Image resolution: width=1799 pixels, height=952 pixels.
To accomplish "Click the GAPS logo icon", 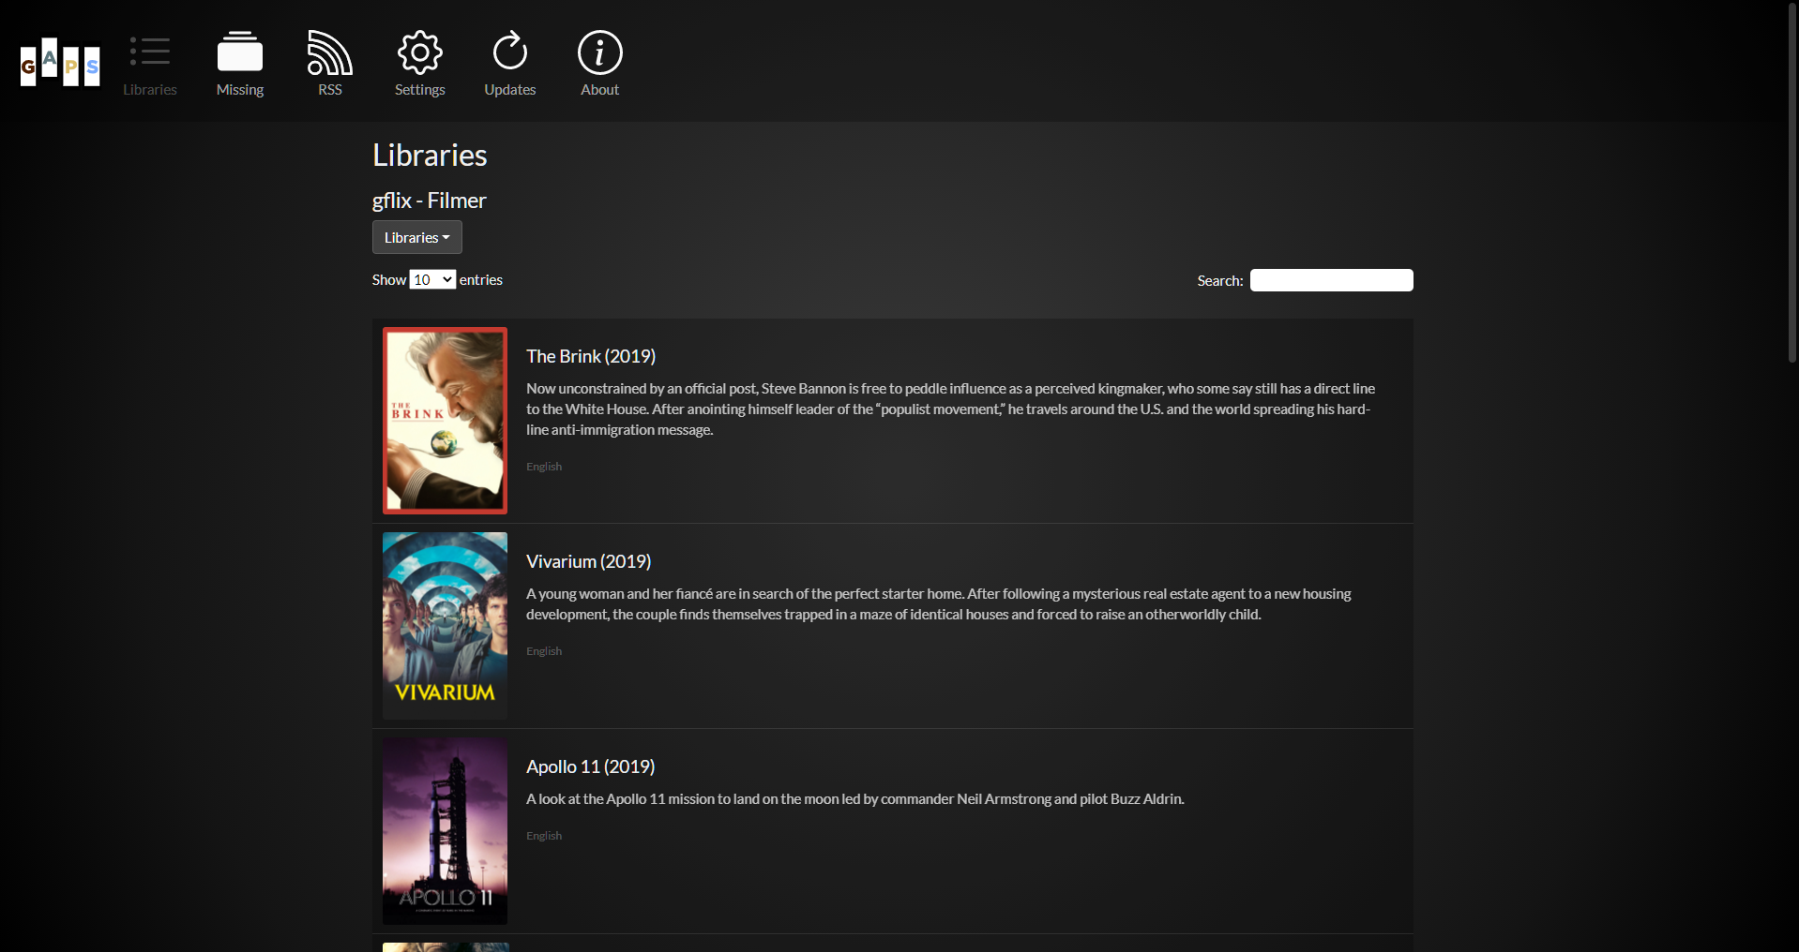I will 60,63.
